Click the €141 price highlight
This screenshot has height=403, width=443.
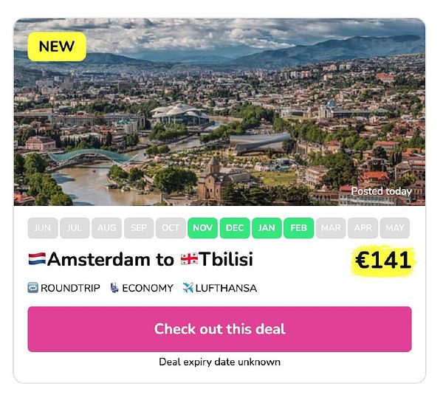383,260
